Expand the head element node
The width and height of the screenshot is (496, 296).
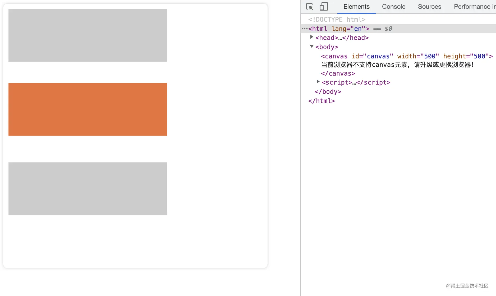(312, 37)
